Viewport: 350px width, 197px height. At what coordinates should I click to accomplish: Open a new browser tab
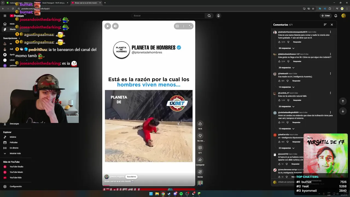click(x=105, y=3)
